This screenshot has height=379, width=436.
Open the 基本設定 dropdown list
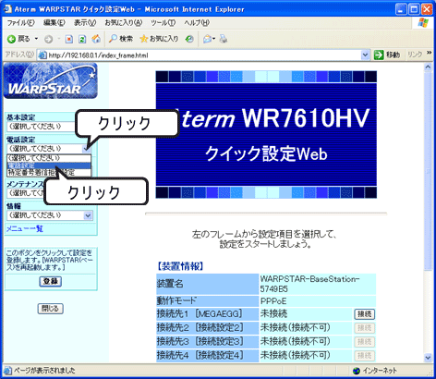42,127
